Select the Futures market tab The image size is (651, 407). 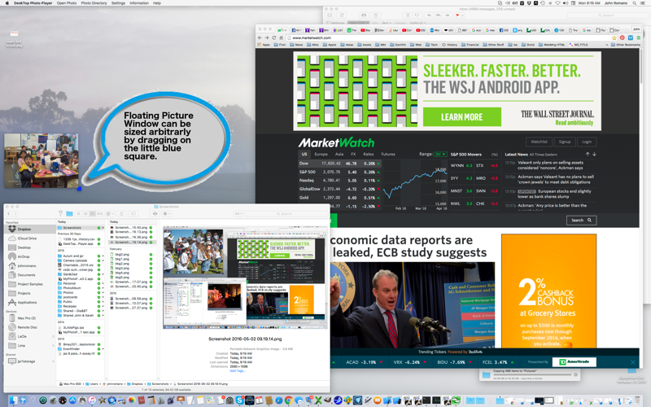[388, 154]
